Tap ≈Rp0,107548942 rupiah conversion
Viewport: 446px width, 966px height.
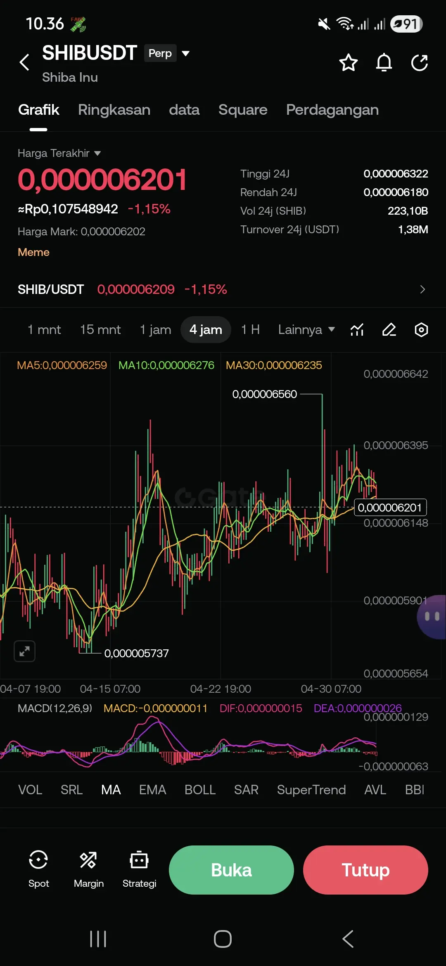point(68,209)
